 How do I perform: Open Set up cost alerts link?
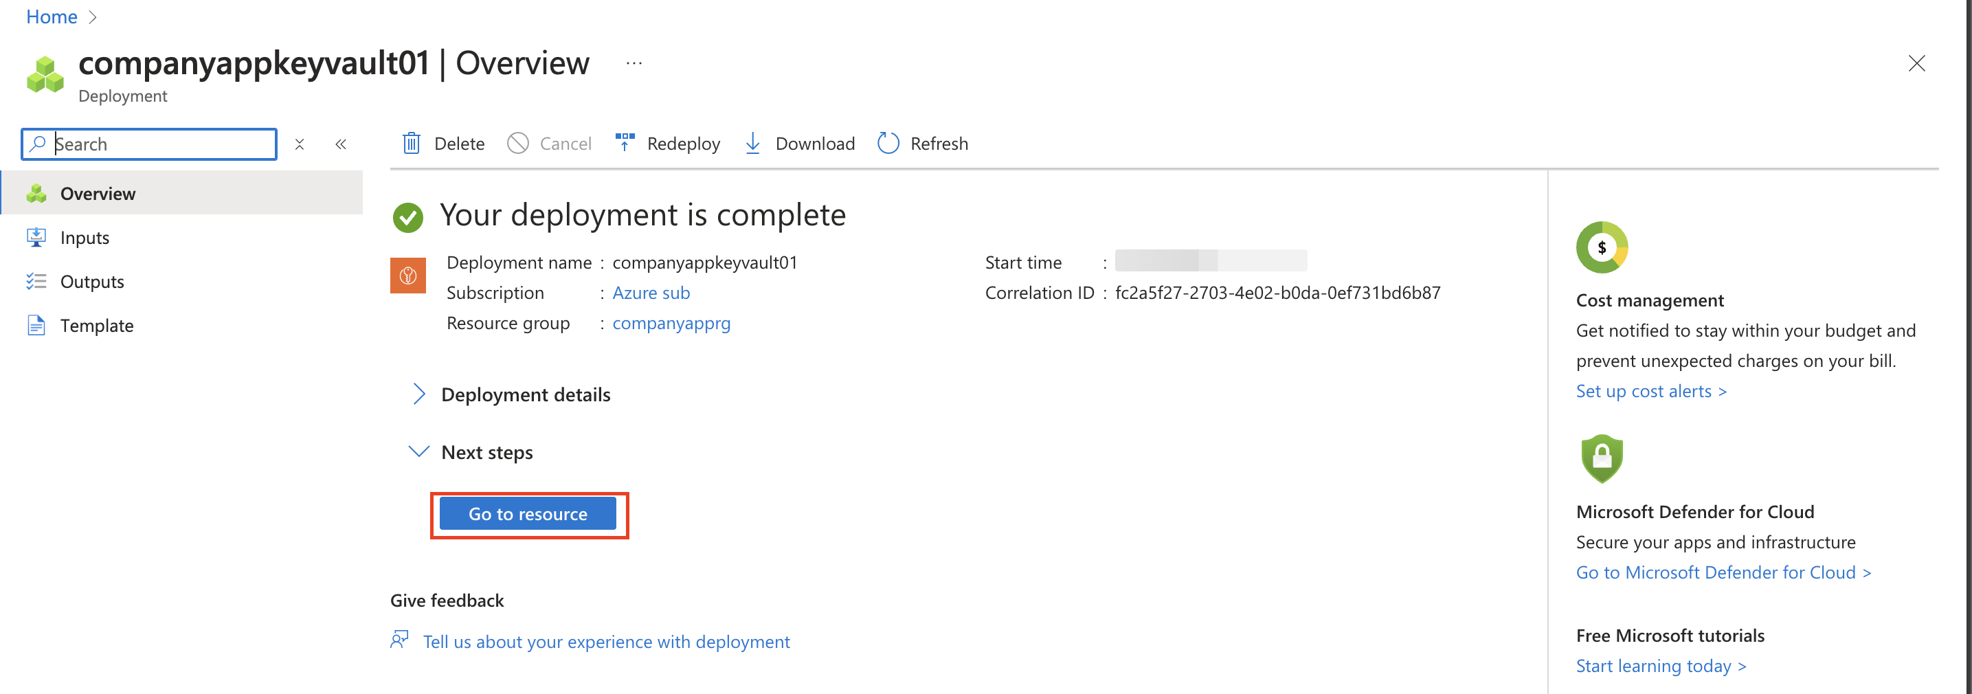(x=1651, y=391)
